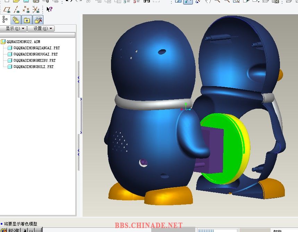Select QQNAOZHONGQIANGAI.PRT part
Viewport: 298px width, 232px height.
(x=37, y=48)
